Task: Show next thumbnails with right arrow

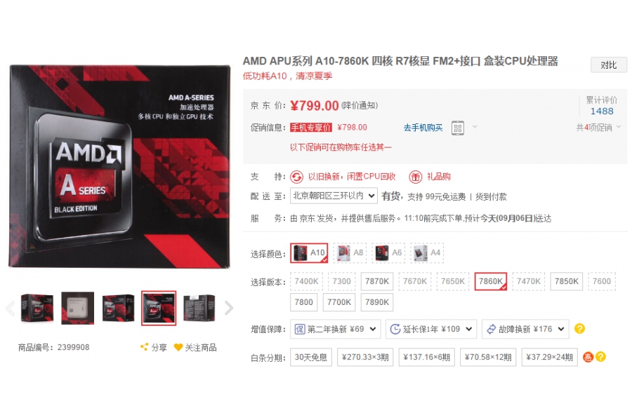Action: (228, 308)
